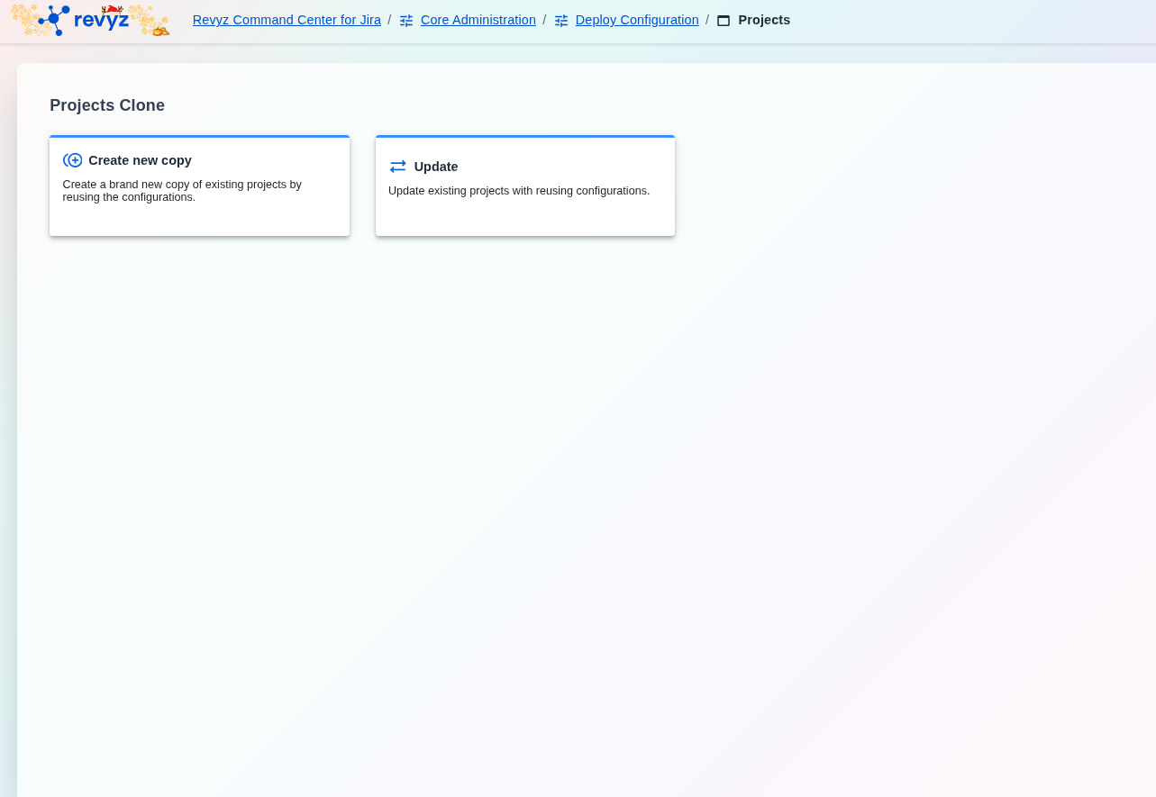Open Revyz Command Center for Jira breadcrumb
The width and height of the screenshot is (1156, 797).
[x=287, y=20]
